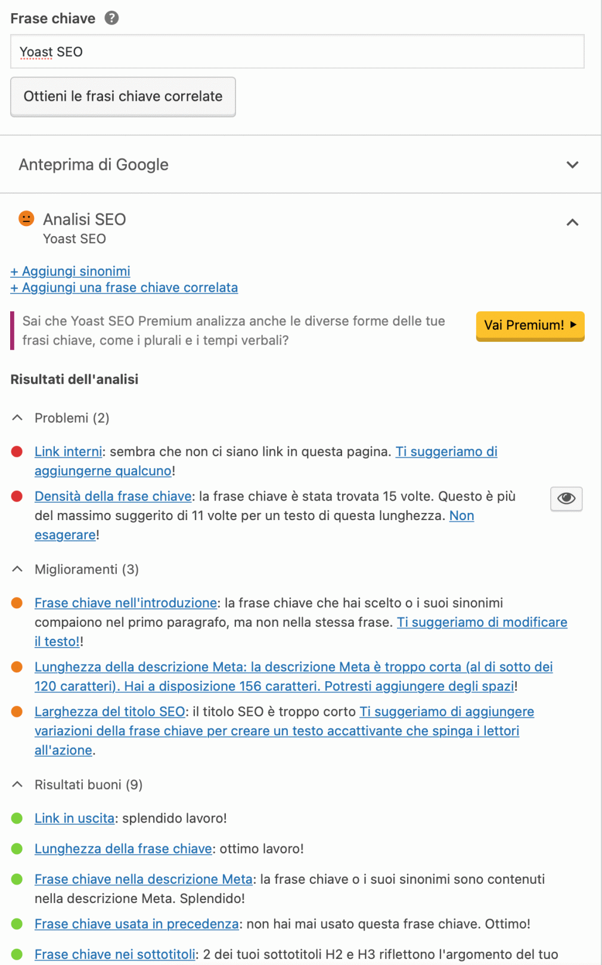602x965 pixels.
Task: Open the Frase chiave usata in precedenza link
Action: pos(136,924)
